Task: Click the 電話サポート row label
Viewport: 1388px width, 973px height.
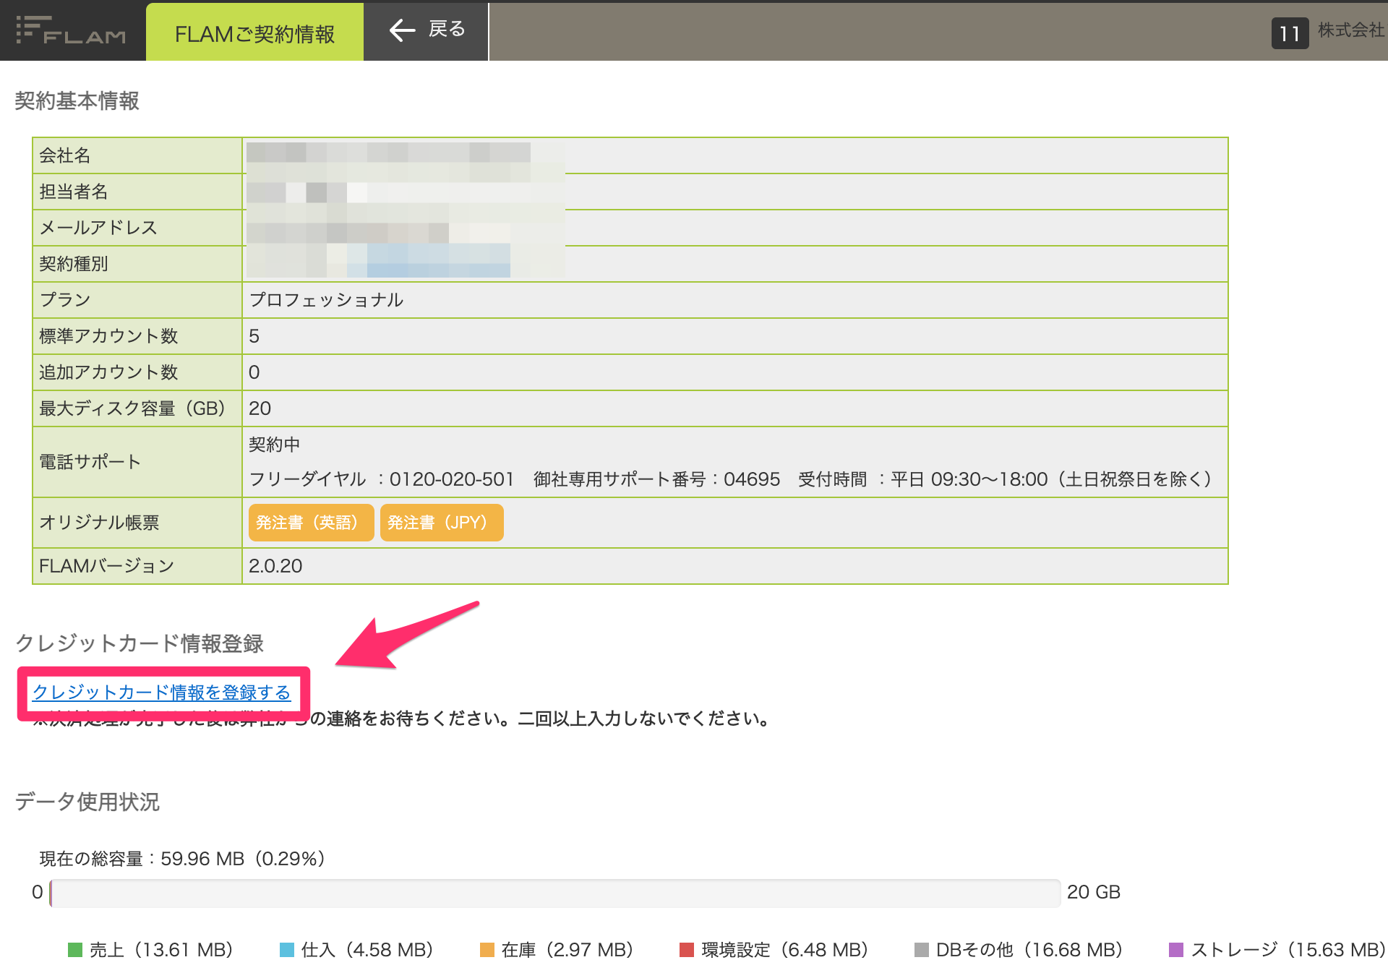Action: [90, 462]
